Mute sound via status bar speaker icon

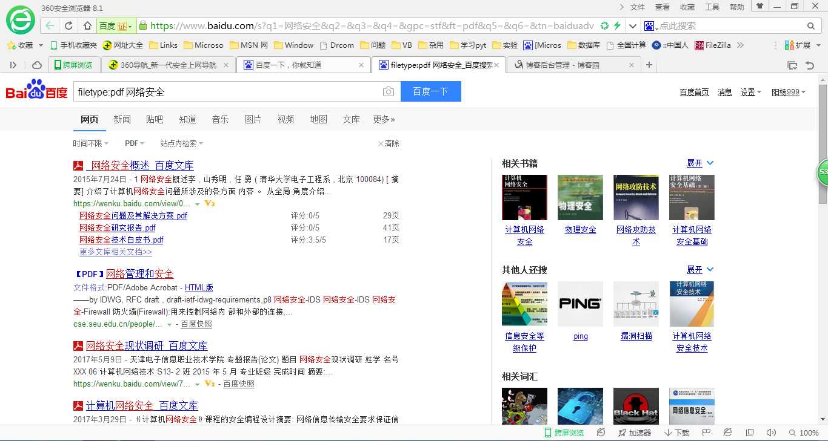pos(771,433)
